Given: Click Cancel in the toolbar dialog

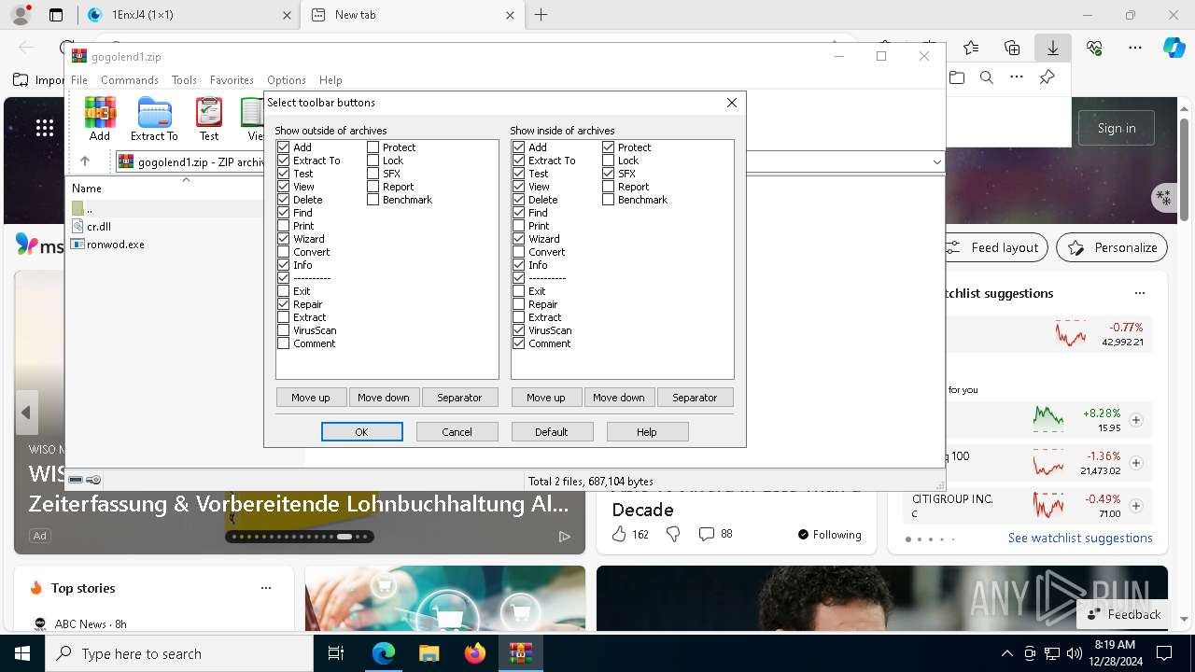Looking at the screenshot, I should [x=457, y=432].
